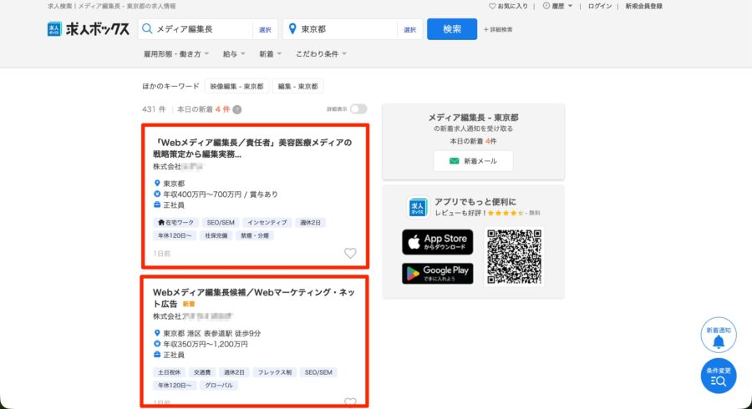Open the 条件変更 floating search button
Viewport: 752px width, 409px height.
[718, 376]
